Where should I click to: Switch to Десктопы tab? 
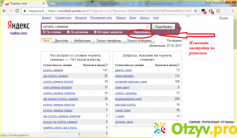tap(62, 41)
